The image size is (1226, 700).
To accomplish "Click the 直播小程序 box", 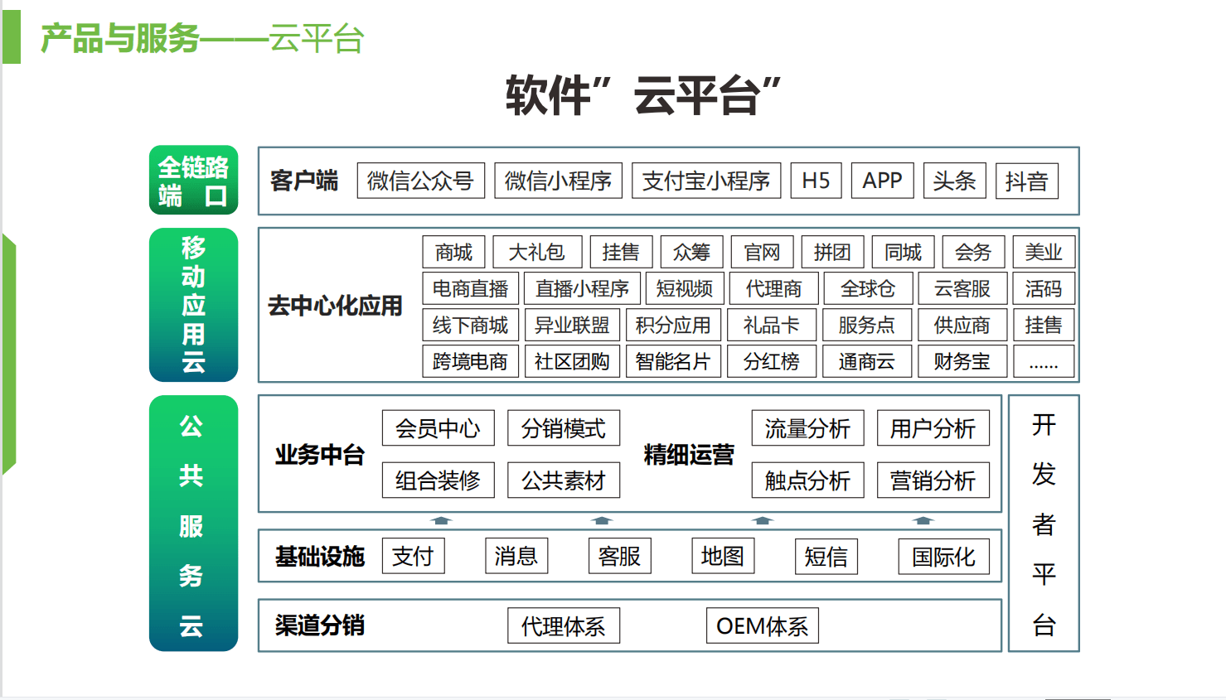I will point(583,288).
